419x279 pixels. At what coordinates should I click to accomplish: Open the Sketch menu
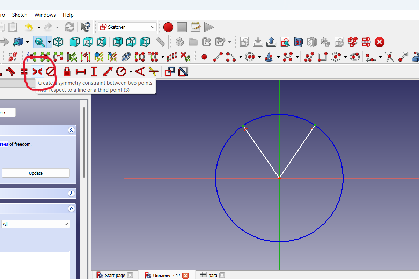20,15
